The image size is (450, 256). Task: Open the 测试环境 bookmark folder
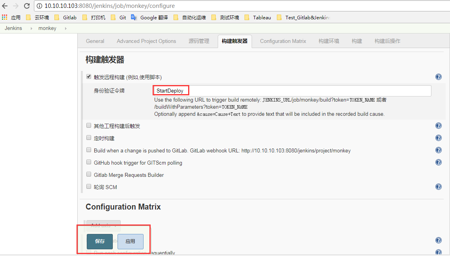point(225,17)
